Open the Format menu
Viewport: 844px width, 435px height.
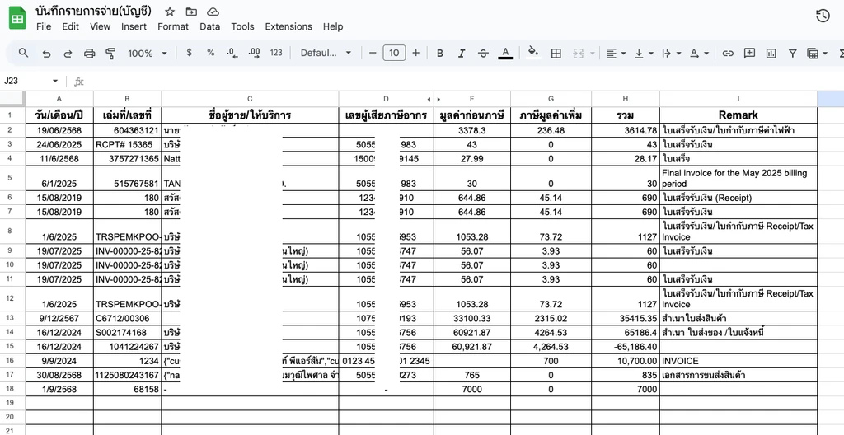pos(173,26)
